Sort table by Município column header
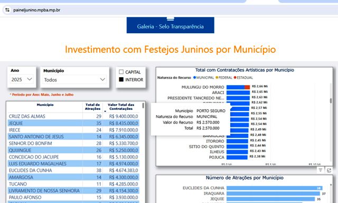Viewport: 338px width, 203px height. click(x=45, y=105)
